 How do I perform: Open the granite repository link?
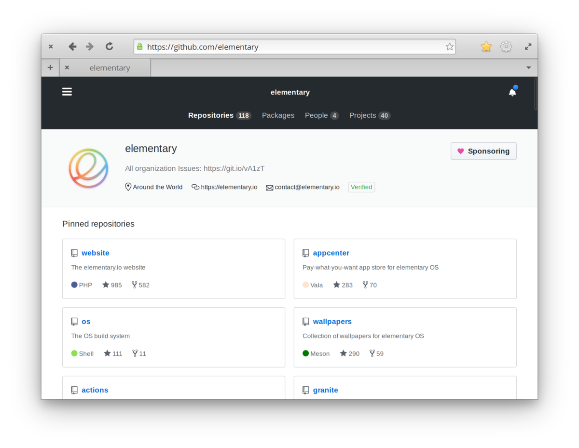326,390
